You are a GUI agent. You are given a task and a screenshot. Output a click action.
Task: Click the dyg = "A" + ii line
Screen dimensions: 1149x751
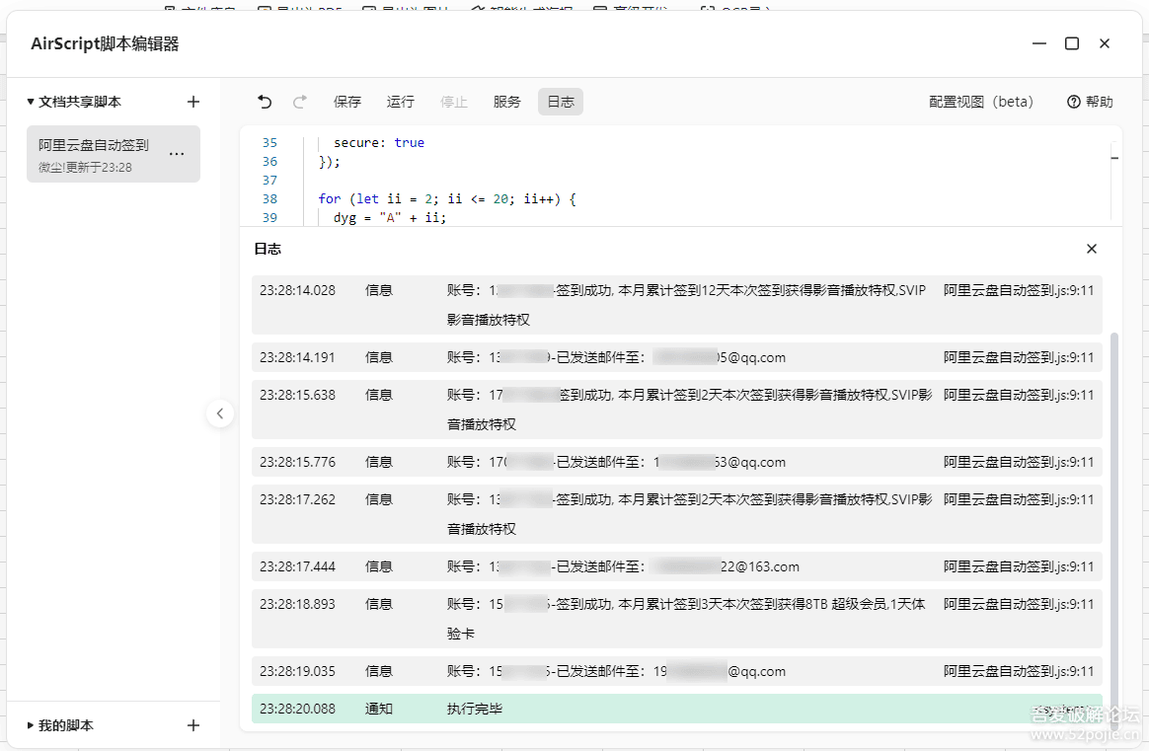coord(390,218)
